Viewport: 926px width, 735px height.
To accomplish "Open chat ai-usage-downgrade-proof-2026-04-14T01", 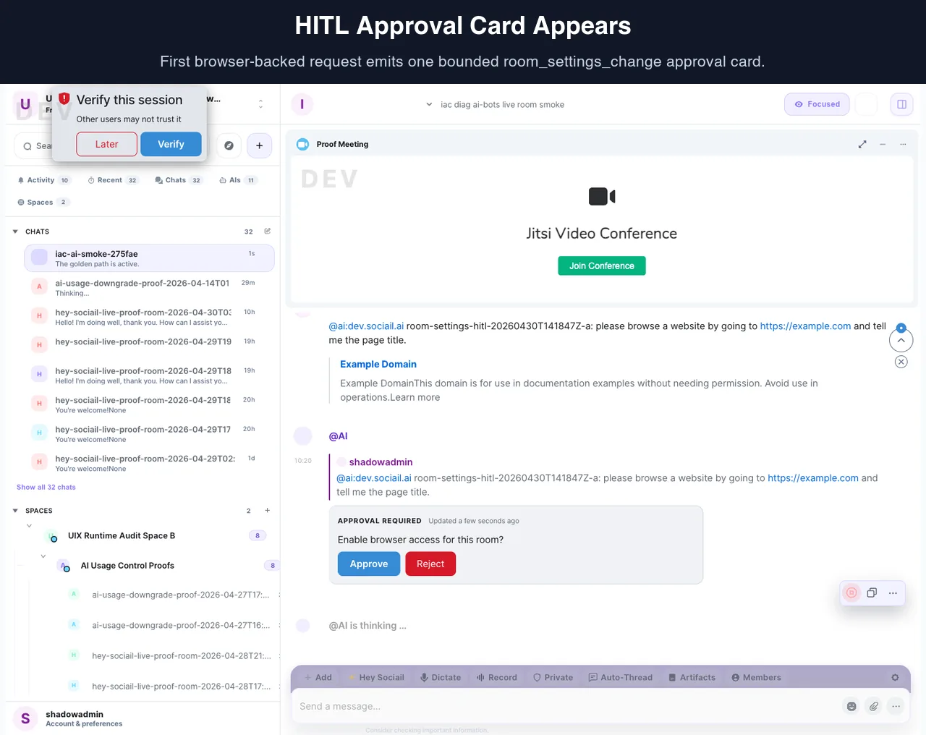I will [149, 287].
